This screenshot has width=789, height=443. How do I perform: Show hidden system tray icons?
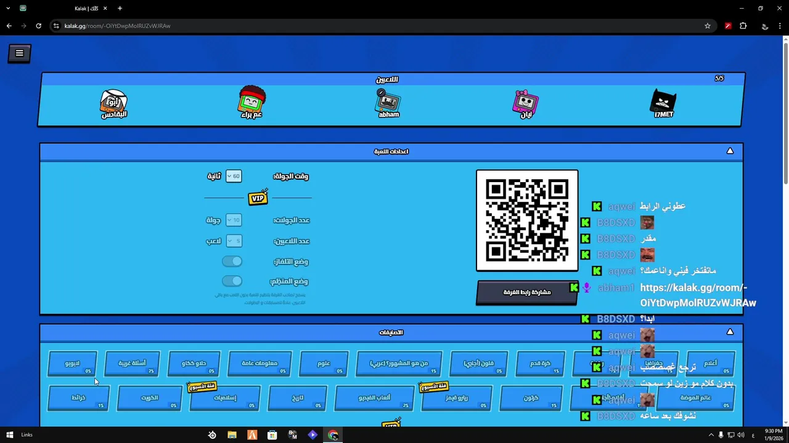click(x=711, y=435)
